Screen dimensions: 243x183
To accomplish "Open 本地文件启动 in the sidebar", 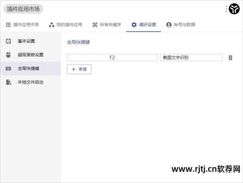I will tap(31, 82).
